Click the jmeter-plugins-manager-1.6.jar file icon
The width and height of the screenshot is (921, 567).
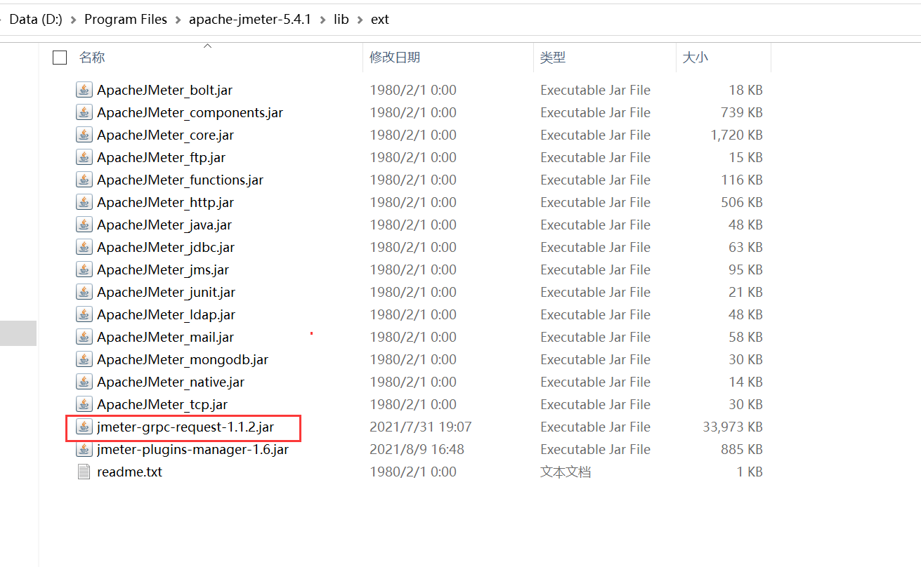coord(84,449)
